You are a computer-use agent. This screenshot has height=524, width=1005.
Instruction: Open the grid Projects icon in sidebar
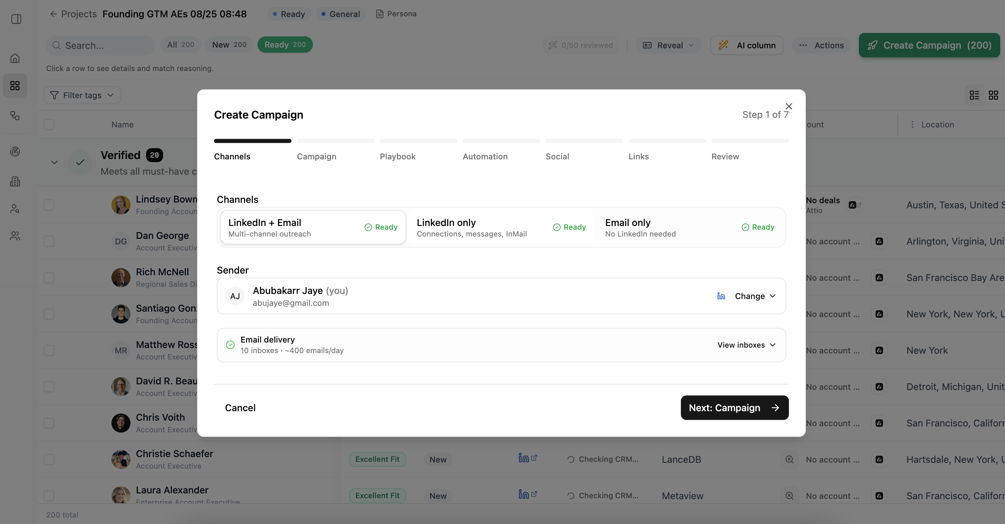pyautogui.click(x=15, y=85)
